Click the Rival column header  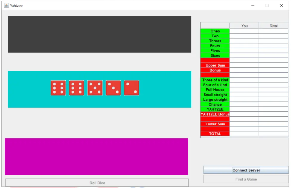click(x=274, y=26)
